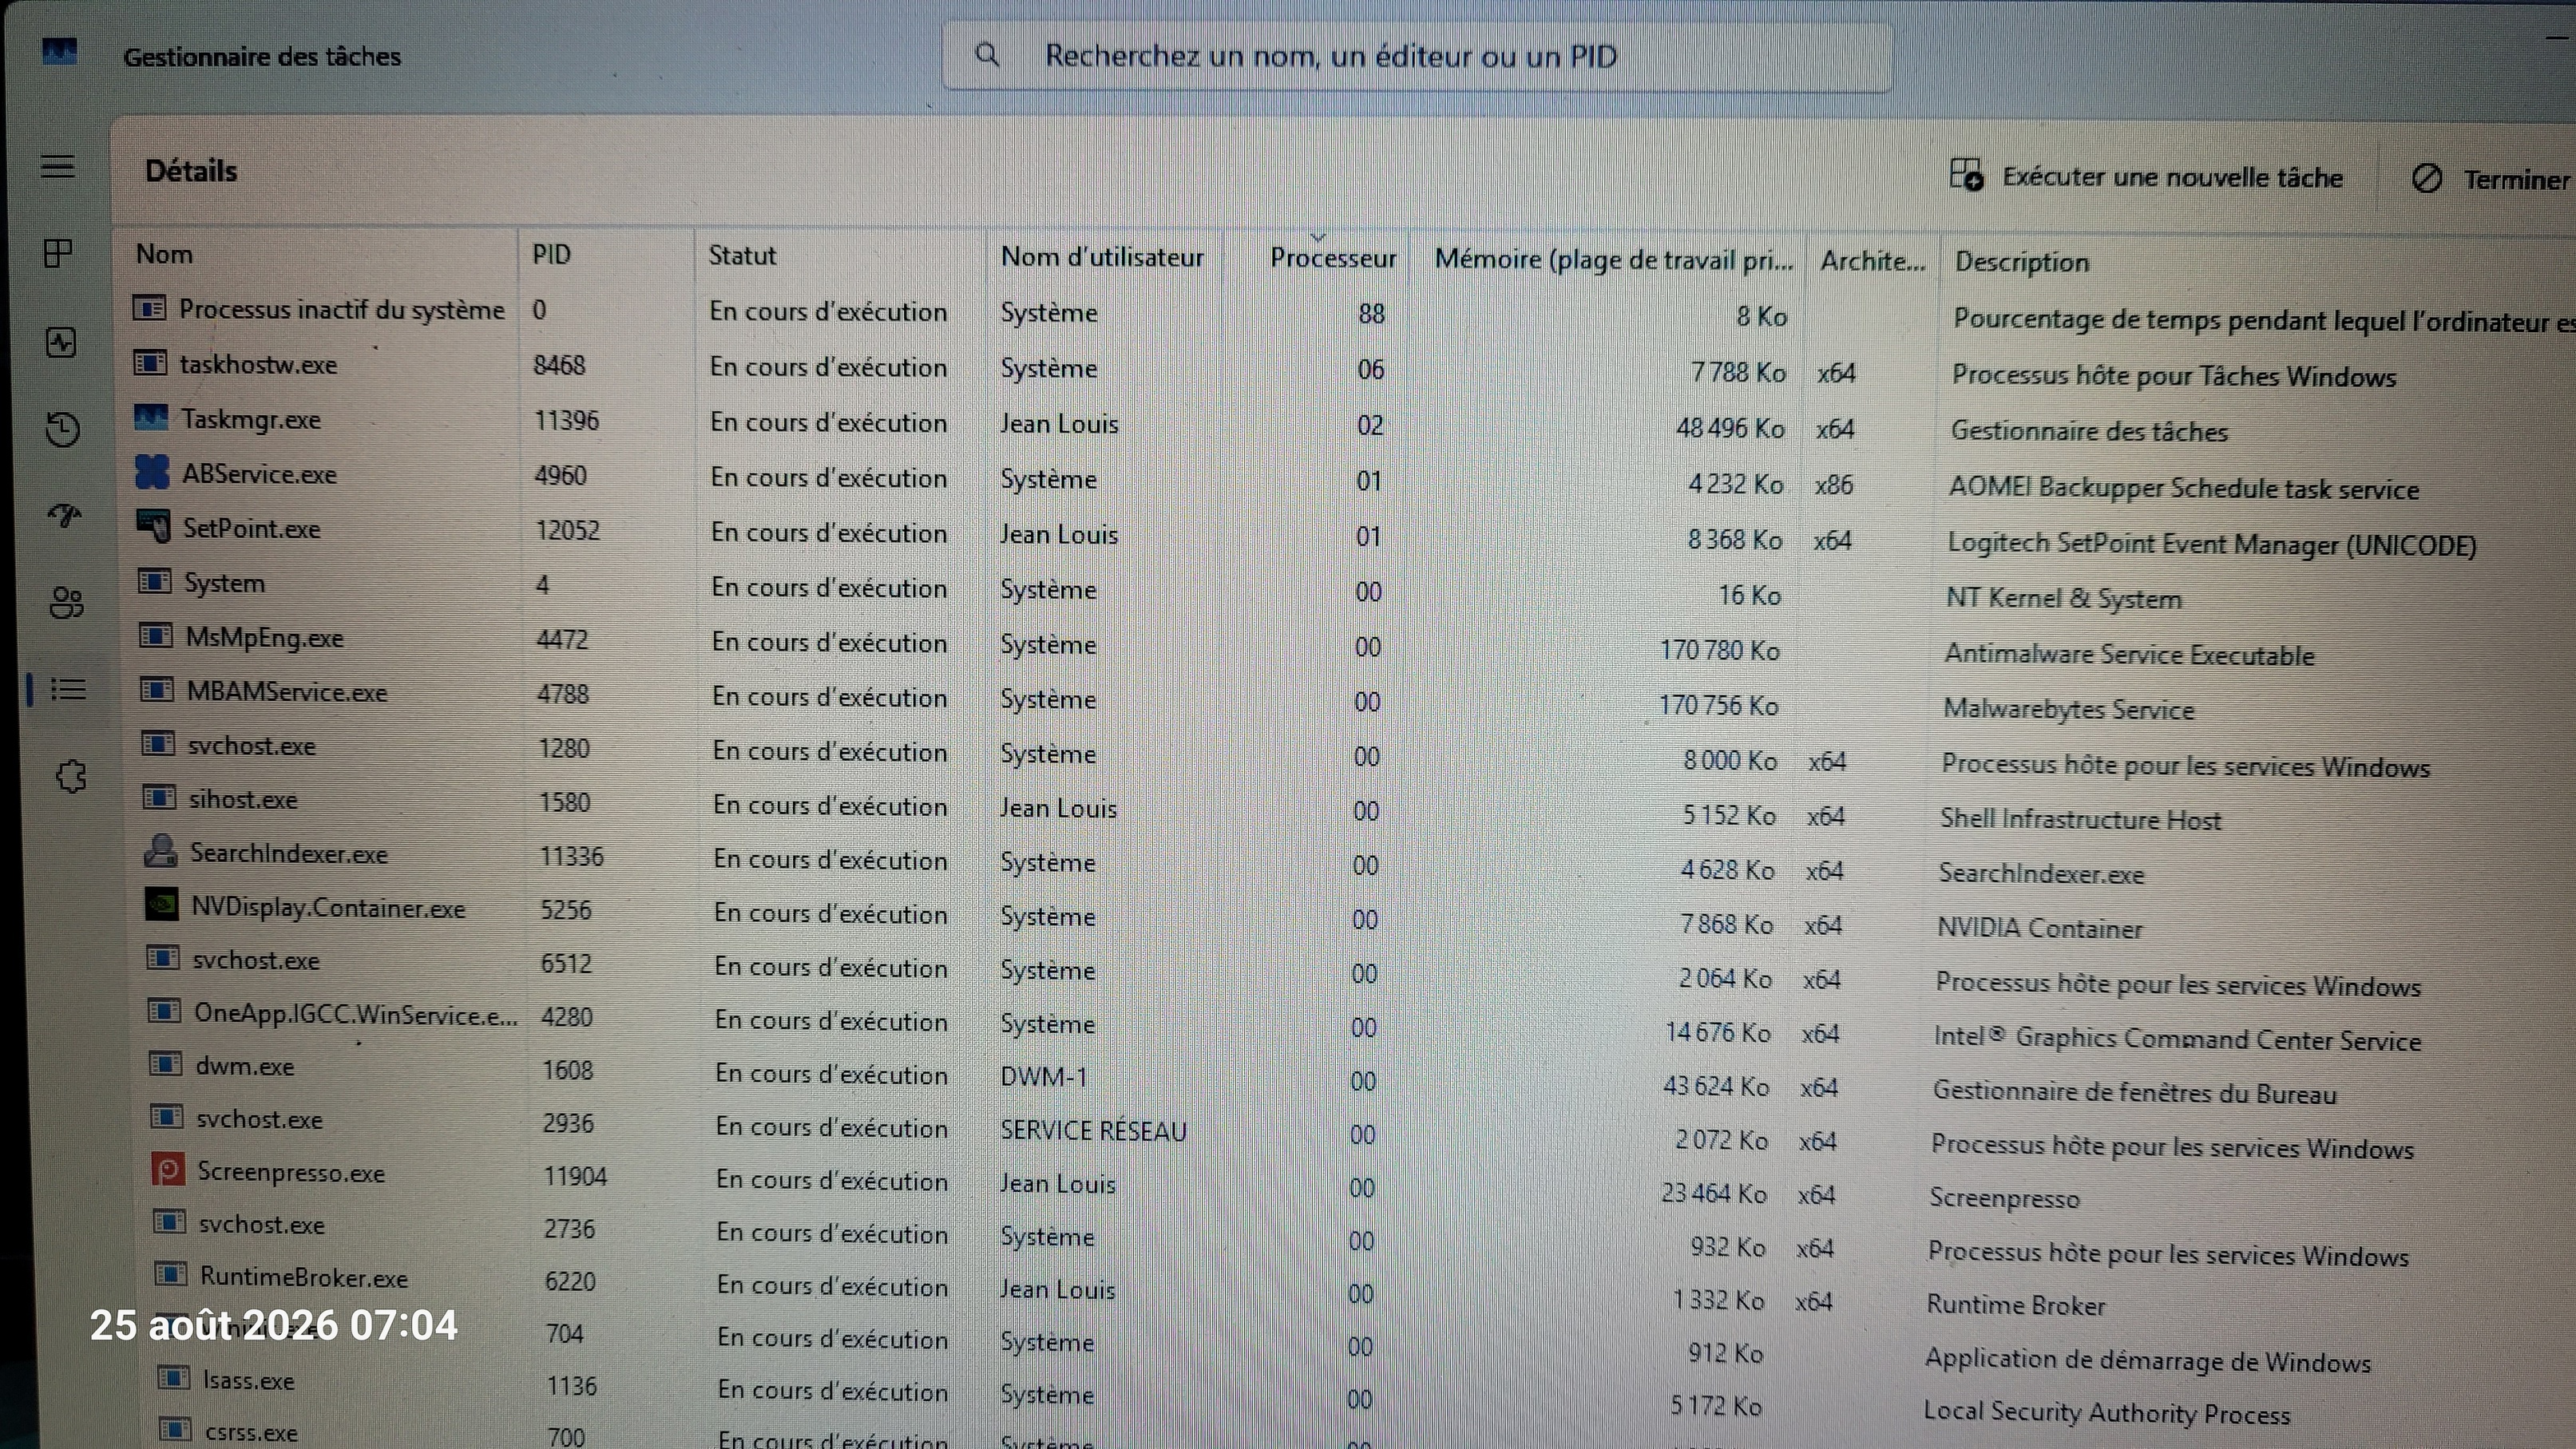
Task: Open the Services page in sidebar
Action: point(71,776)
